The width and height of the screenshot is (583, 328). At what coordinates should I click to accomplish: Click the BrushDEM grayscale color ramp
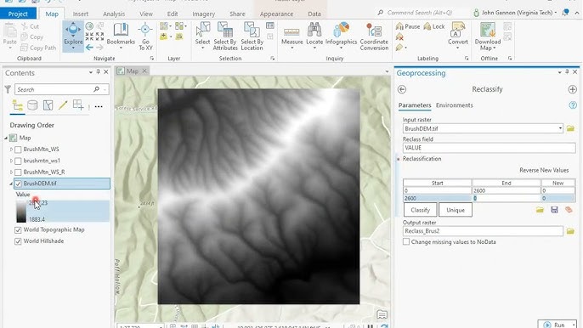point(21,212)
